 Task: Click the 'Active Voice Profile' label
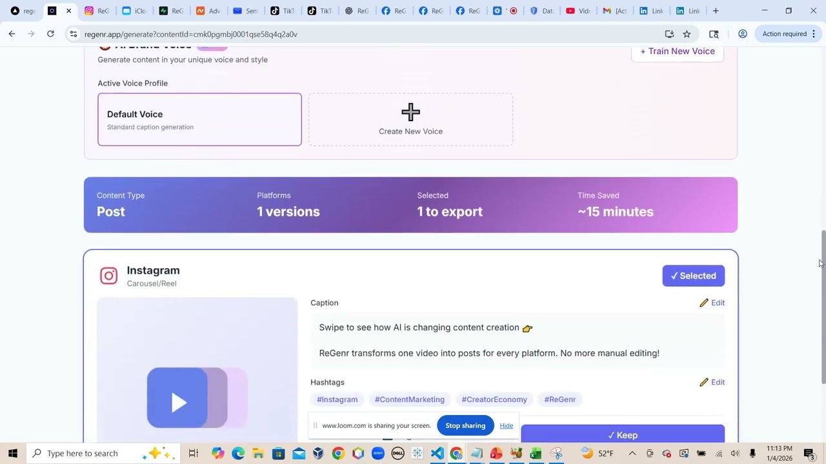132,83
